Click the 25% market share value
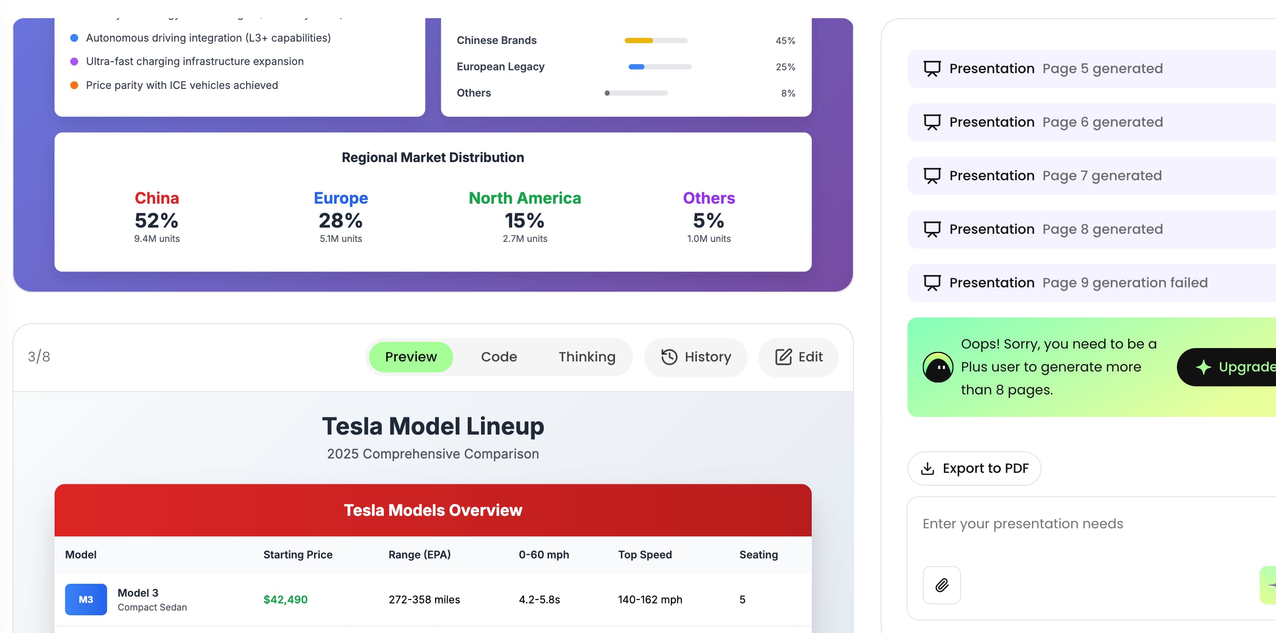The height and width of the screenshot is (633, 1276). [x=785, y=67]
